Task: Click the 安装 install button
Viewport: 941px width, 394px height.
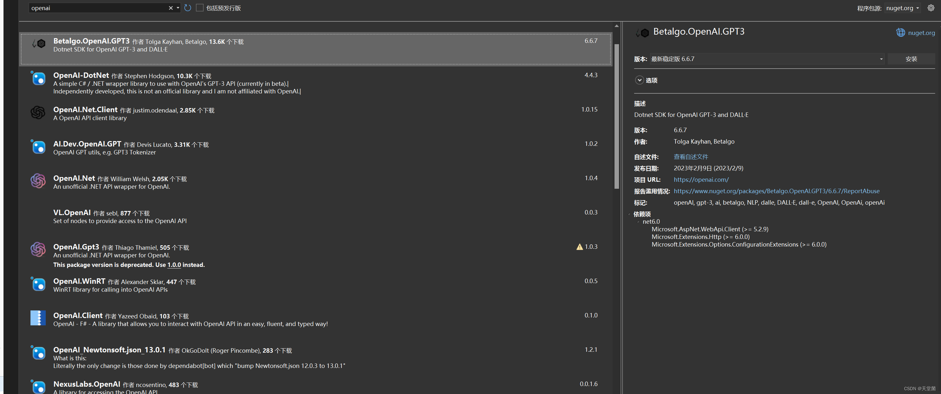Action: (x=911, y=59)
